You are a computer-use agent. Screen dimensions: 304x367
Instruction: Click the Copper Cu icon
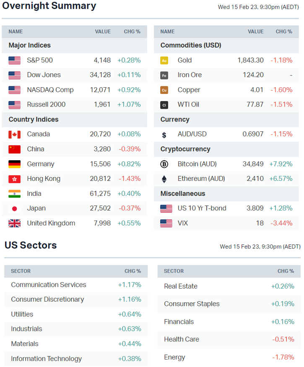click(164, 90)
